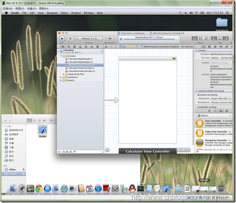Open the Product menu
This screenshot has width=236, height=203.
tap(76, 13)
